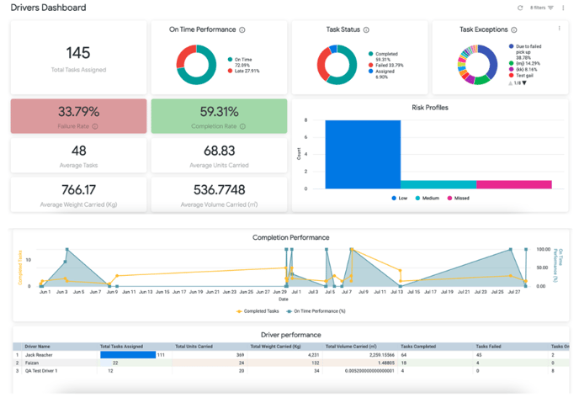The width and height of the screenshot is (579, 408).
Task: Click the blue 111 tasks bar for Jack Reacher
Action: (128, 355)
